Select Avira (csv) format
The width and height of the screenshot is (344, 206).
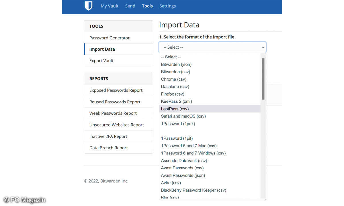click(210, 183)
